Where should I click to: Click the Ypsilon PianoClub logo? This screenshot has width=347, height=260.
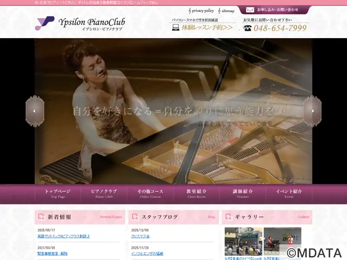[80, 23]
